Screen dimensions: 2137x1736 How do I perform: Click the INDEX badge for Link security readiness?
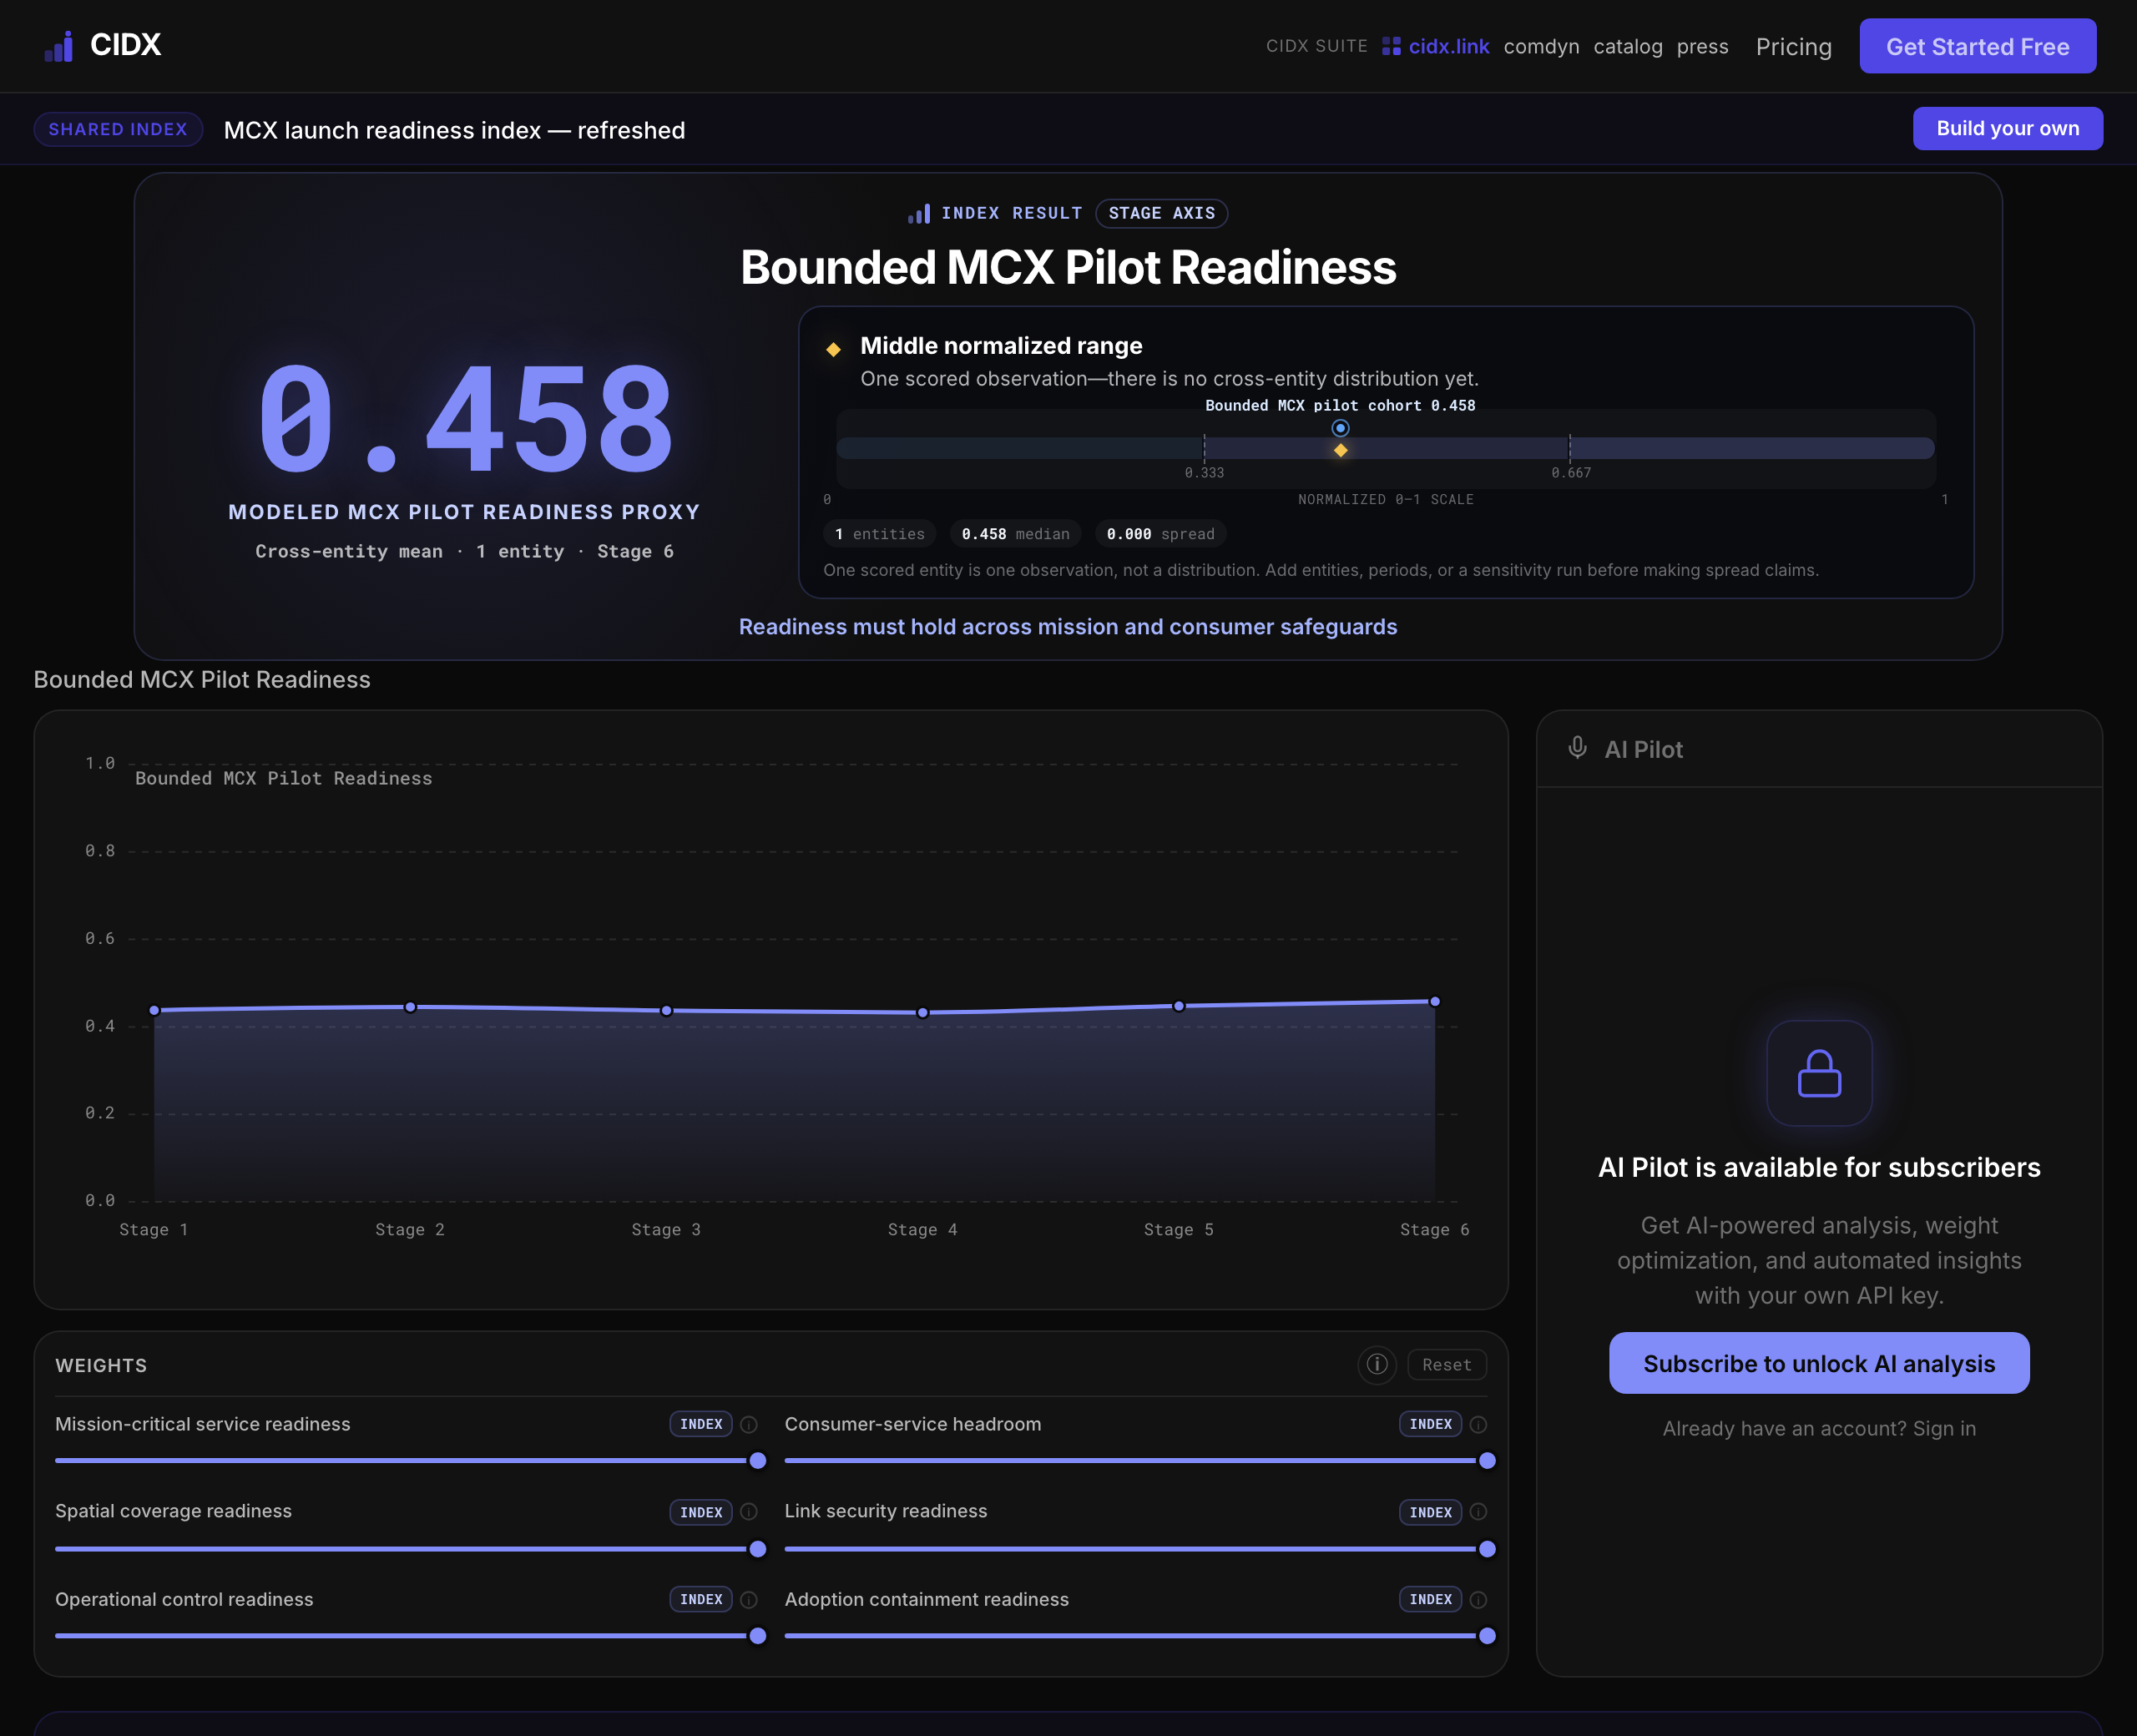click(1429, 1512)
